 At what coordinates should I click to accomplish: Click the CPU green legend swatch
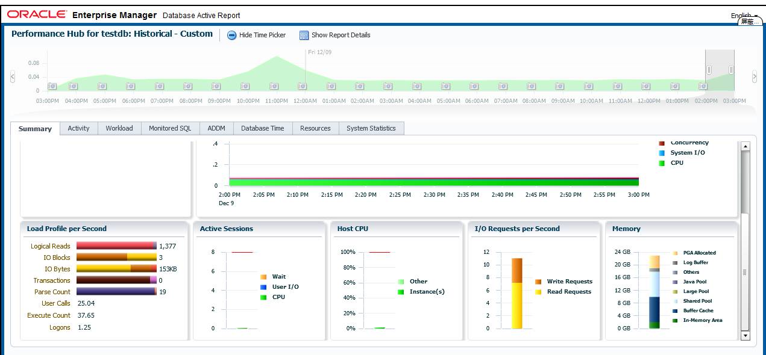click(x=661, y=163)
